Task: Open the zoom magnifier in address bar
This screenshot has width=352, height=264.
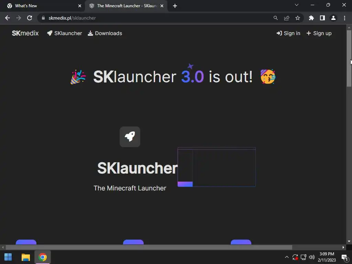Action: pos(275,18)
